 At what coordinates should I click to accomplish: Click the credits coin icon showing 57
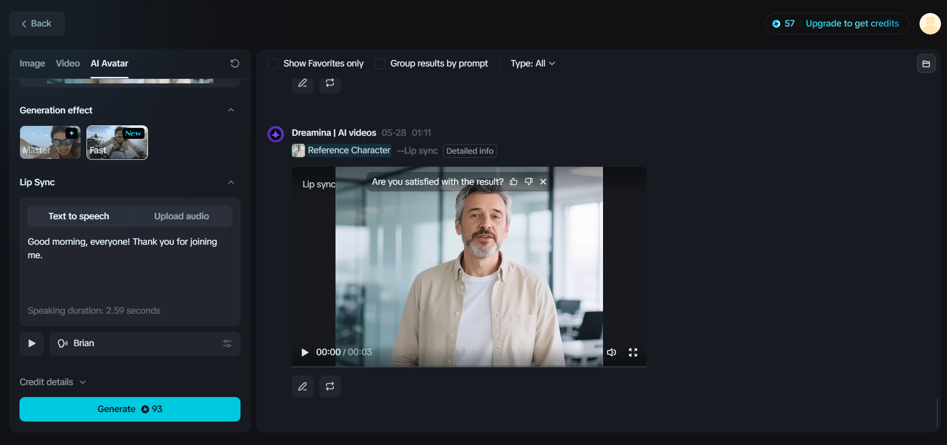(x=776, y=23)
